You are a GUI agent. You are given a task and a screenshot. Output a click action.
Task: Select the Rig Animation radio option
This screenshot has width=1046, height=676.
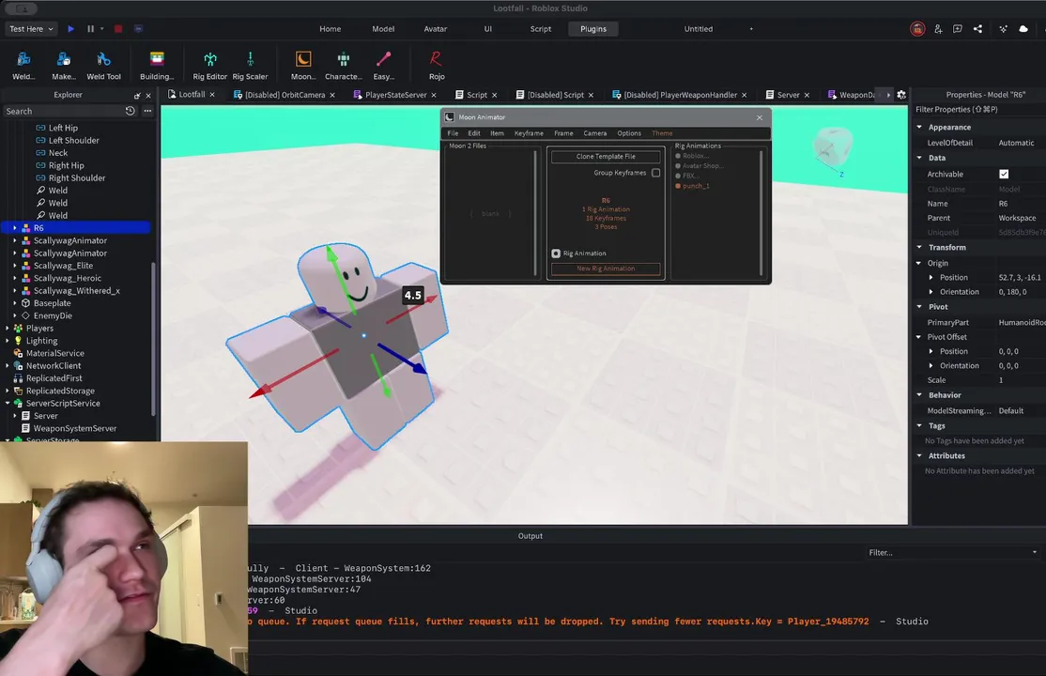556,253
